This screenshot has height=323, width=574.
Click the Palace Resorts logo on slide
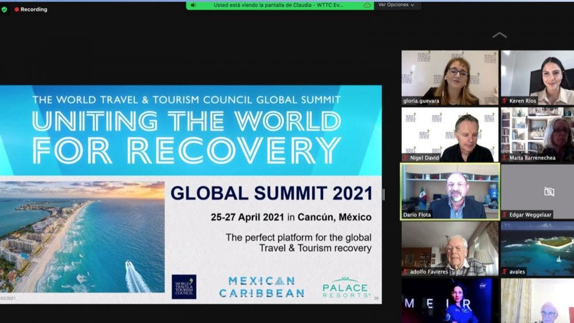(x=346, y=287)
